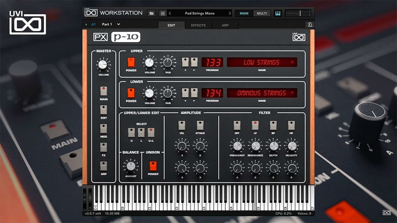Set filter mode to HP

point(292,125)
